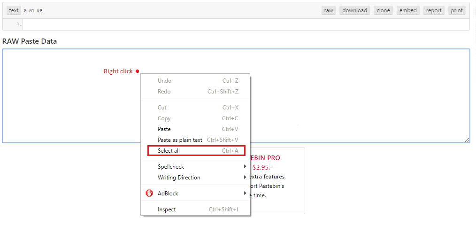
Task: Click the textarea resize handle
Action: pyautogui.click(x=467, y=140)
